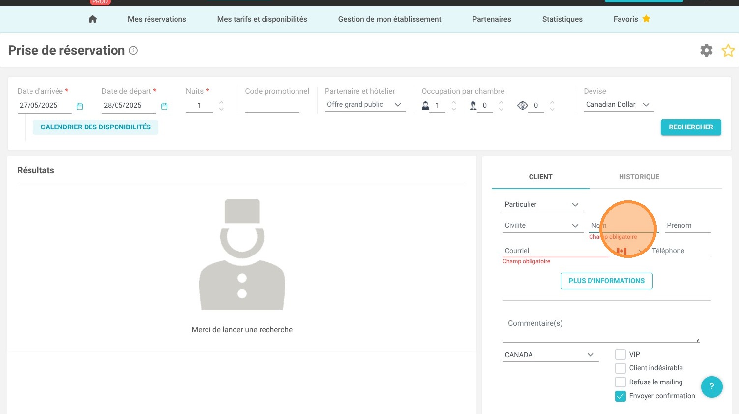The height and width of the screenshot is (414, 739).
Task: Click the adult occupancy icon
Action: (425, 105)
